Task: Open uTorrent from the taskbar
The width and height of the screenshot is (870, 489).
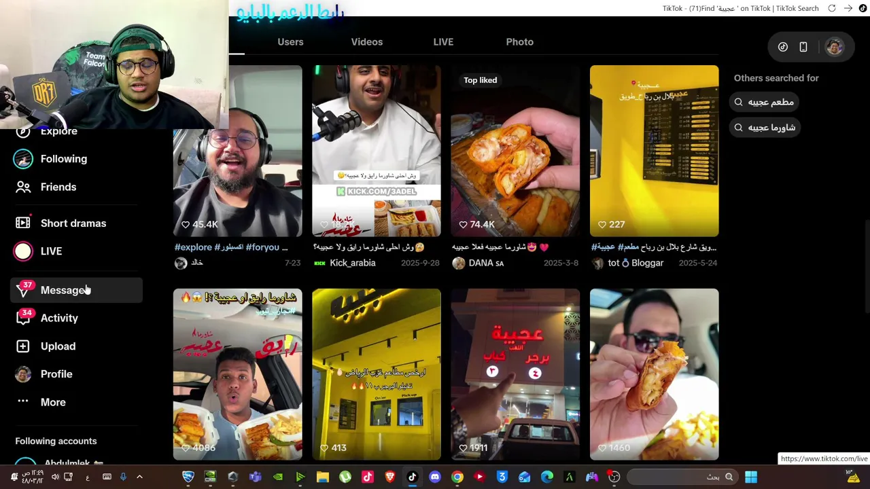Action: click(345, 477)
